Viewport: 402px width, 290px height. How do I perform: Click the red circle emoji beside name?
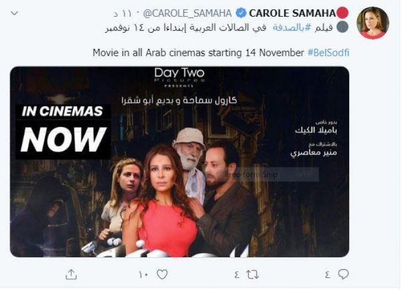point(342,13)
